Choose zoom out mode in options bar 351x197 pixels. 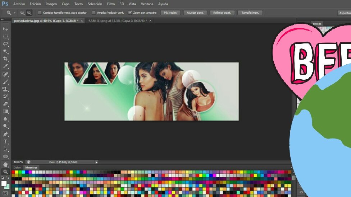pyautogui.click(x=29, y=13)
